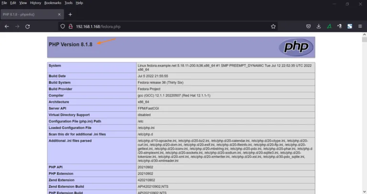
Task: Click the API420210902,NTS value
Action: [153, 186]
